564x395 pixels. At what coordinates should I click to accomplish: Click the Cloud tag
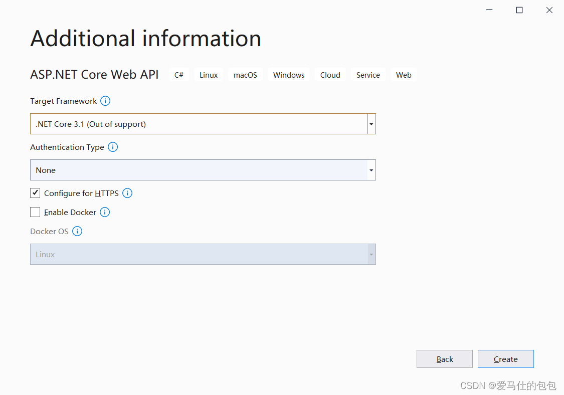click(x=330, y=75)
